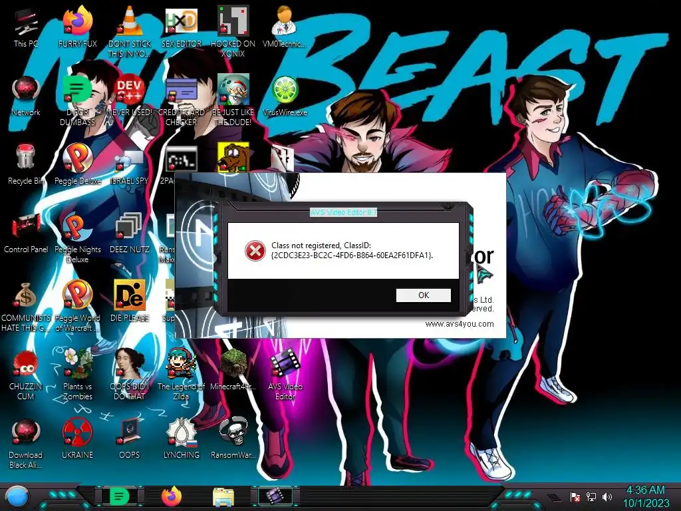Select the DIE PLEASE desktop icon
Viewport: 681px width, 511px height.
point(130,301)
